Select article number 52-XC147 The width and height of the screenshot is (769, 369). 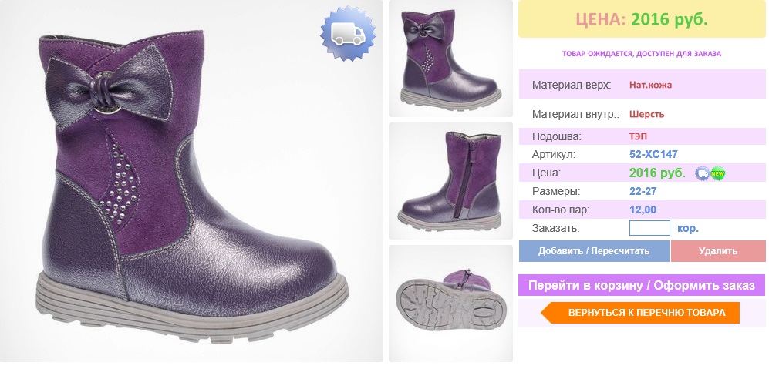[x=653, y=154]
